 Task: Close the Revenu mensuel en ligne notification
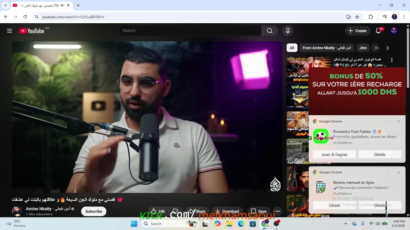click(398, 172)
